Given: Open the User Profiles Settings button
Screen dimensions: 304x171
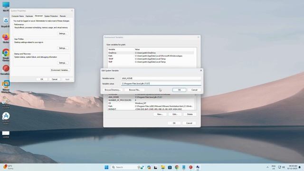Looking at the screenshot, I should click(63, 48).
